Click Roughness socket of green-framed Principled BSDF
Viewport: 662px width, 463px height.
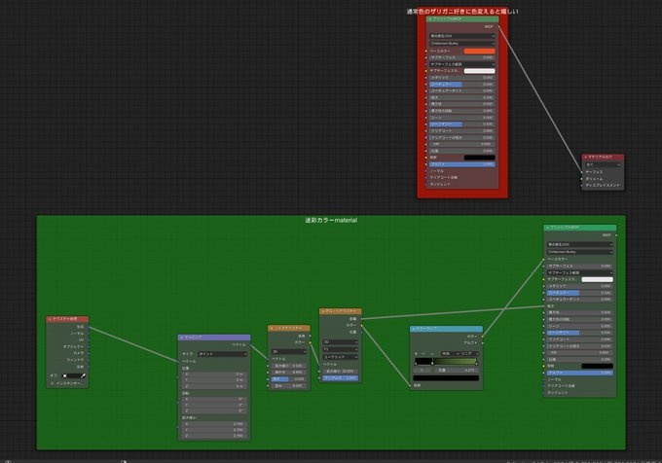(544, 306)
